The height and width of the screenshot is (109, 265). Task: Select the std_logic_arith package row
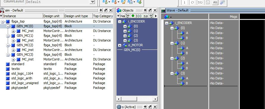point(57,78)
